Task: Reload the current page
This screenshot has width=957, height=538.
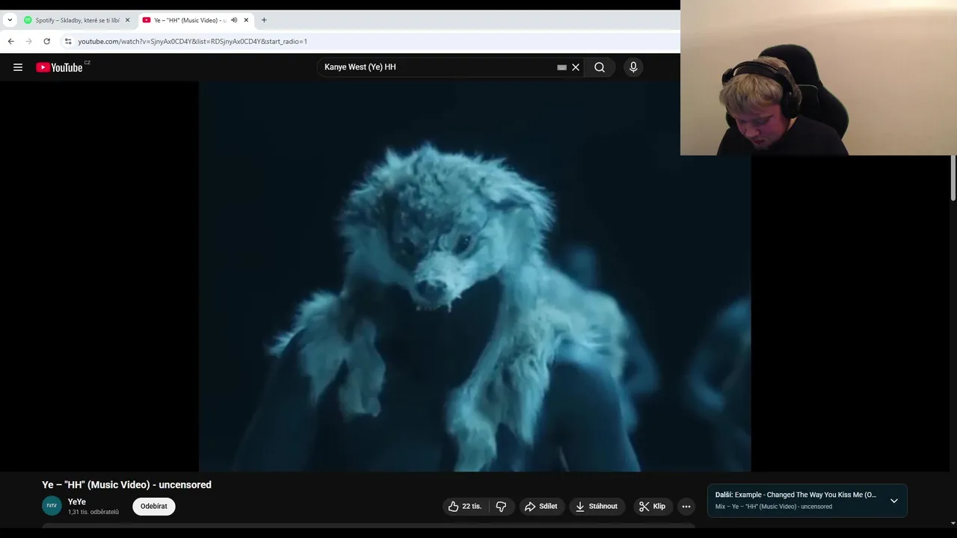Action: pyautogui.click(x=47, y=42)
